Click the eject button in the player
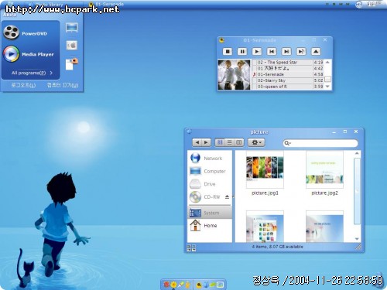 click(316, 52)
